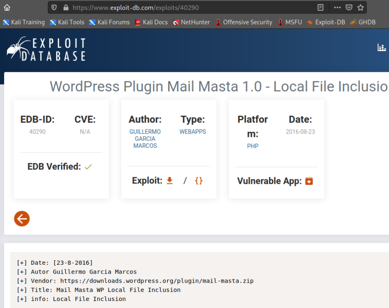Click the padlock site security icon

[66, 8]
